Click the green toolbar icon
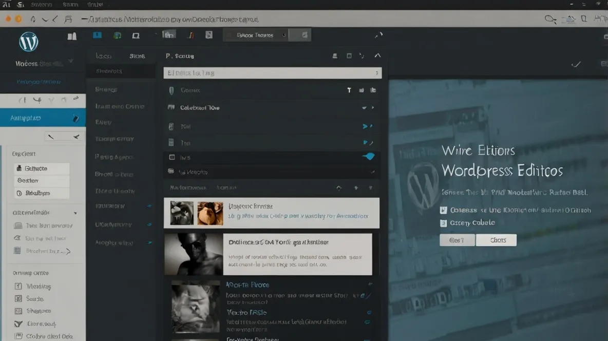This screenshot has height=341, width=608. tap(117, 35)
